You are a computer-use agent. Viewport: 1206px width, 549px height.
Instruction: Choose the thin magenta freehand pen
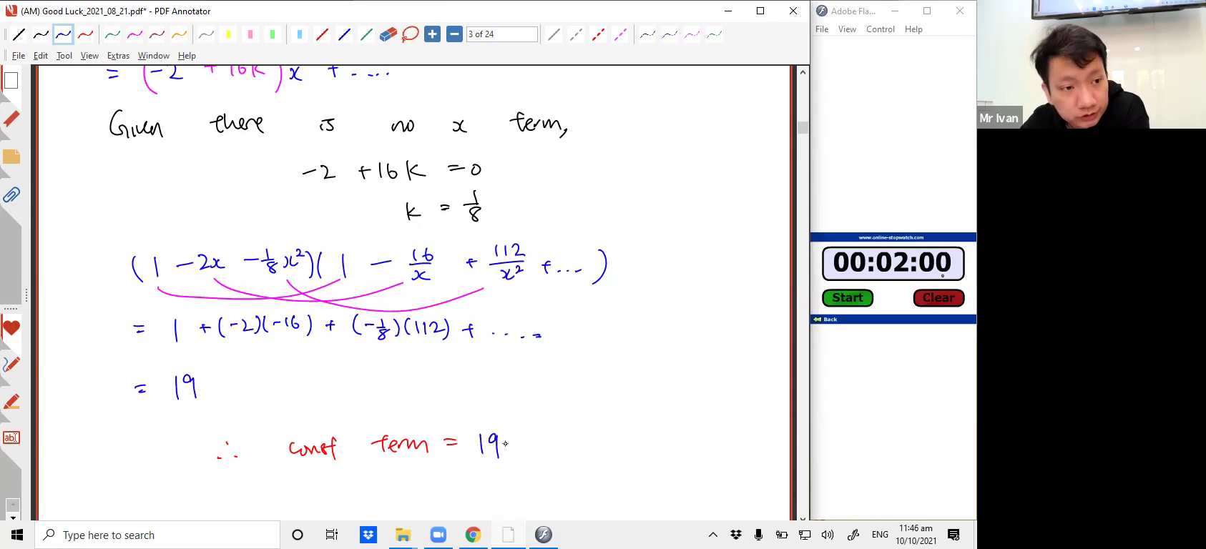(x=692, y=34)
